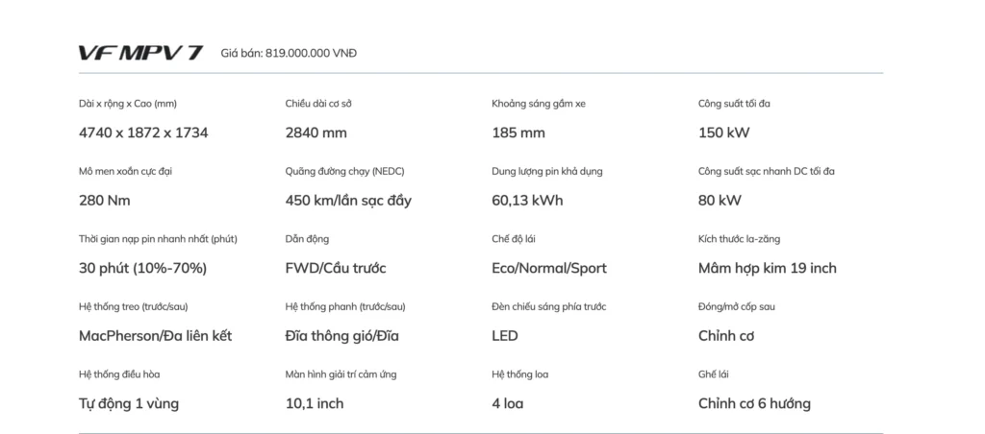
Task: Click the torque value 280 Nm
Action: pyautogui.click(x=105, y=201)
